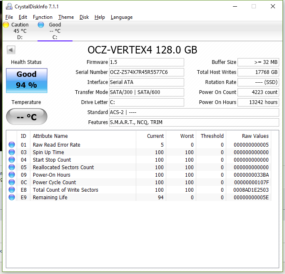Screen dimensions: 285x274
Task: Click the Power On Hours value 13242 hours
Action: point(258,102)
